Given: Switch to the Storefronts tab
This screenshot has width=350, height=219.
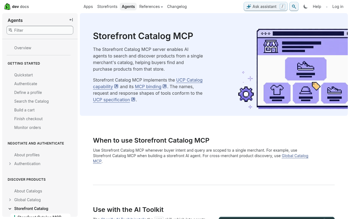Looking at the screenshot, I should click(107, 7).
